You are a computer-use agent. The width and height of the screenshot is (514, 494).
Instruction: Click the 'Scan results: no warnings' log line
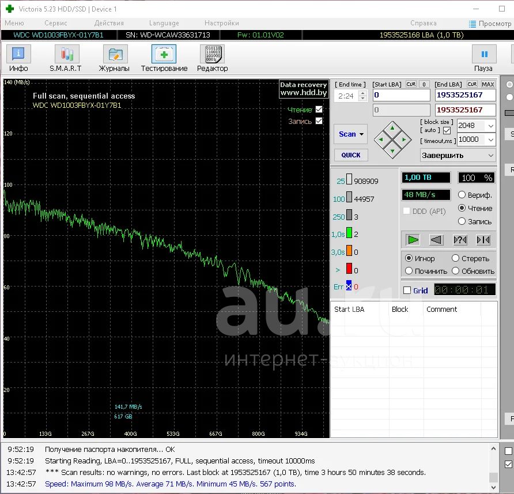pos(235,472)
